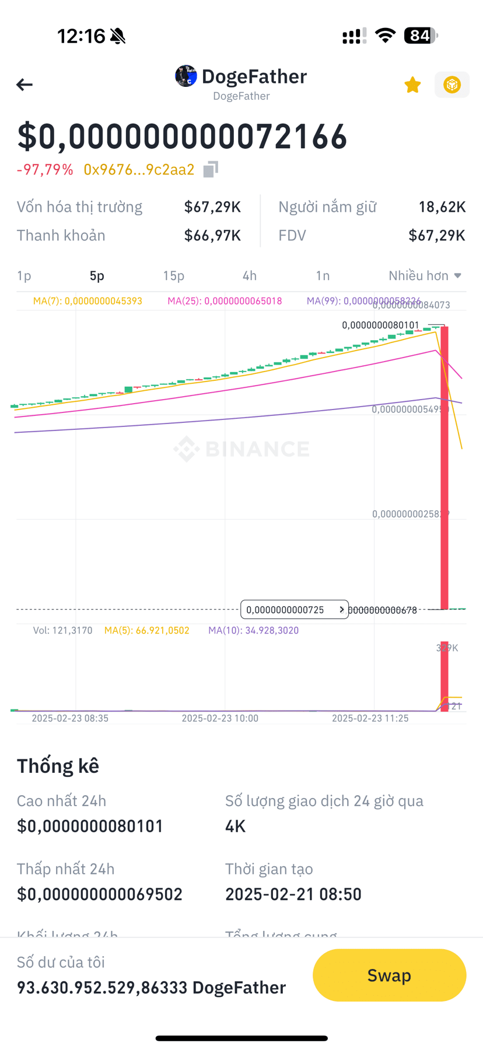
Task: Tap the MA(25) indicator label
Action: (225, 301)
